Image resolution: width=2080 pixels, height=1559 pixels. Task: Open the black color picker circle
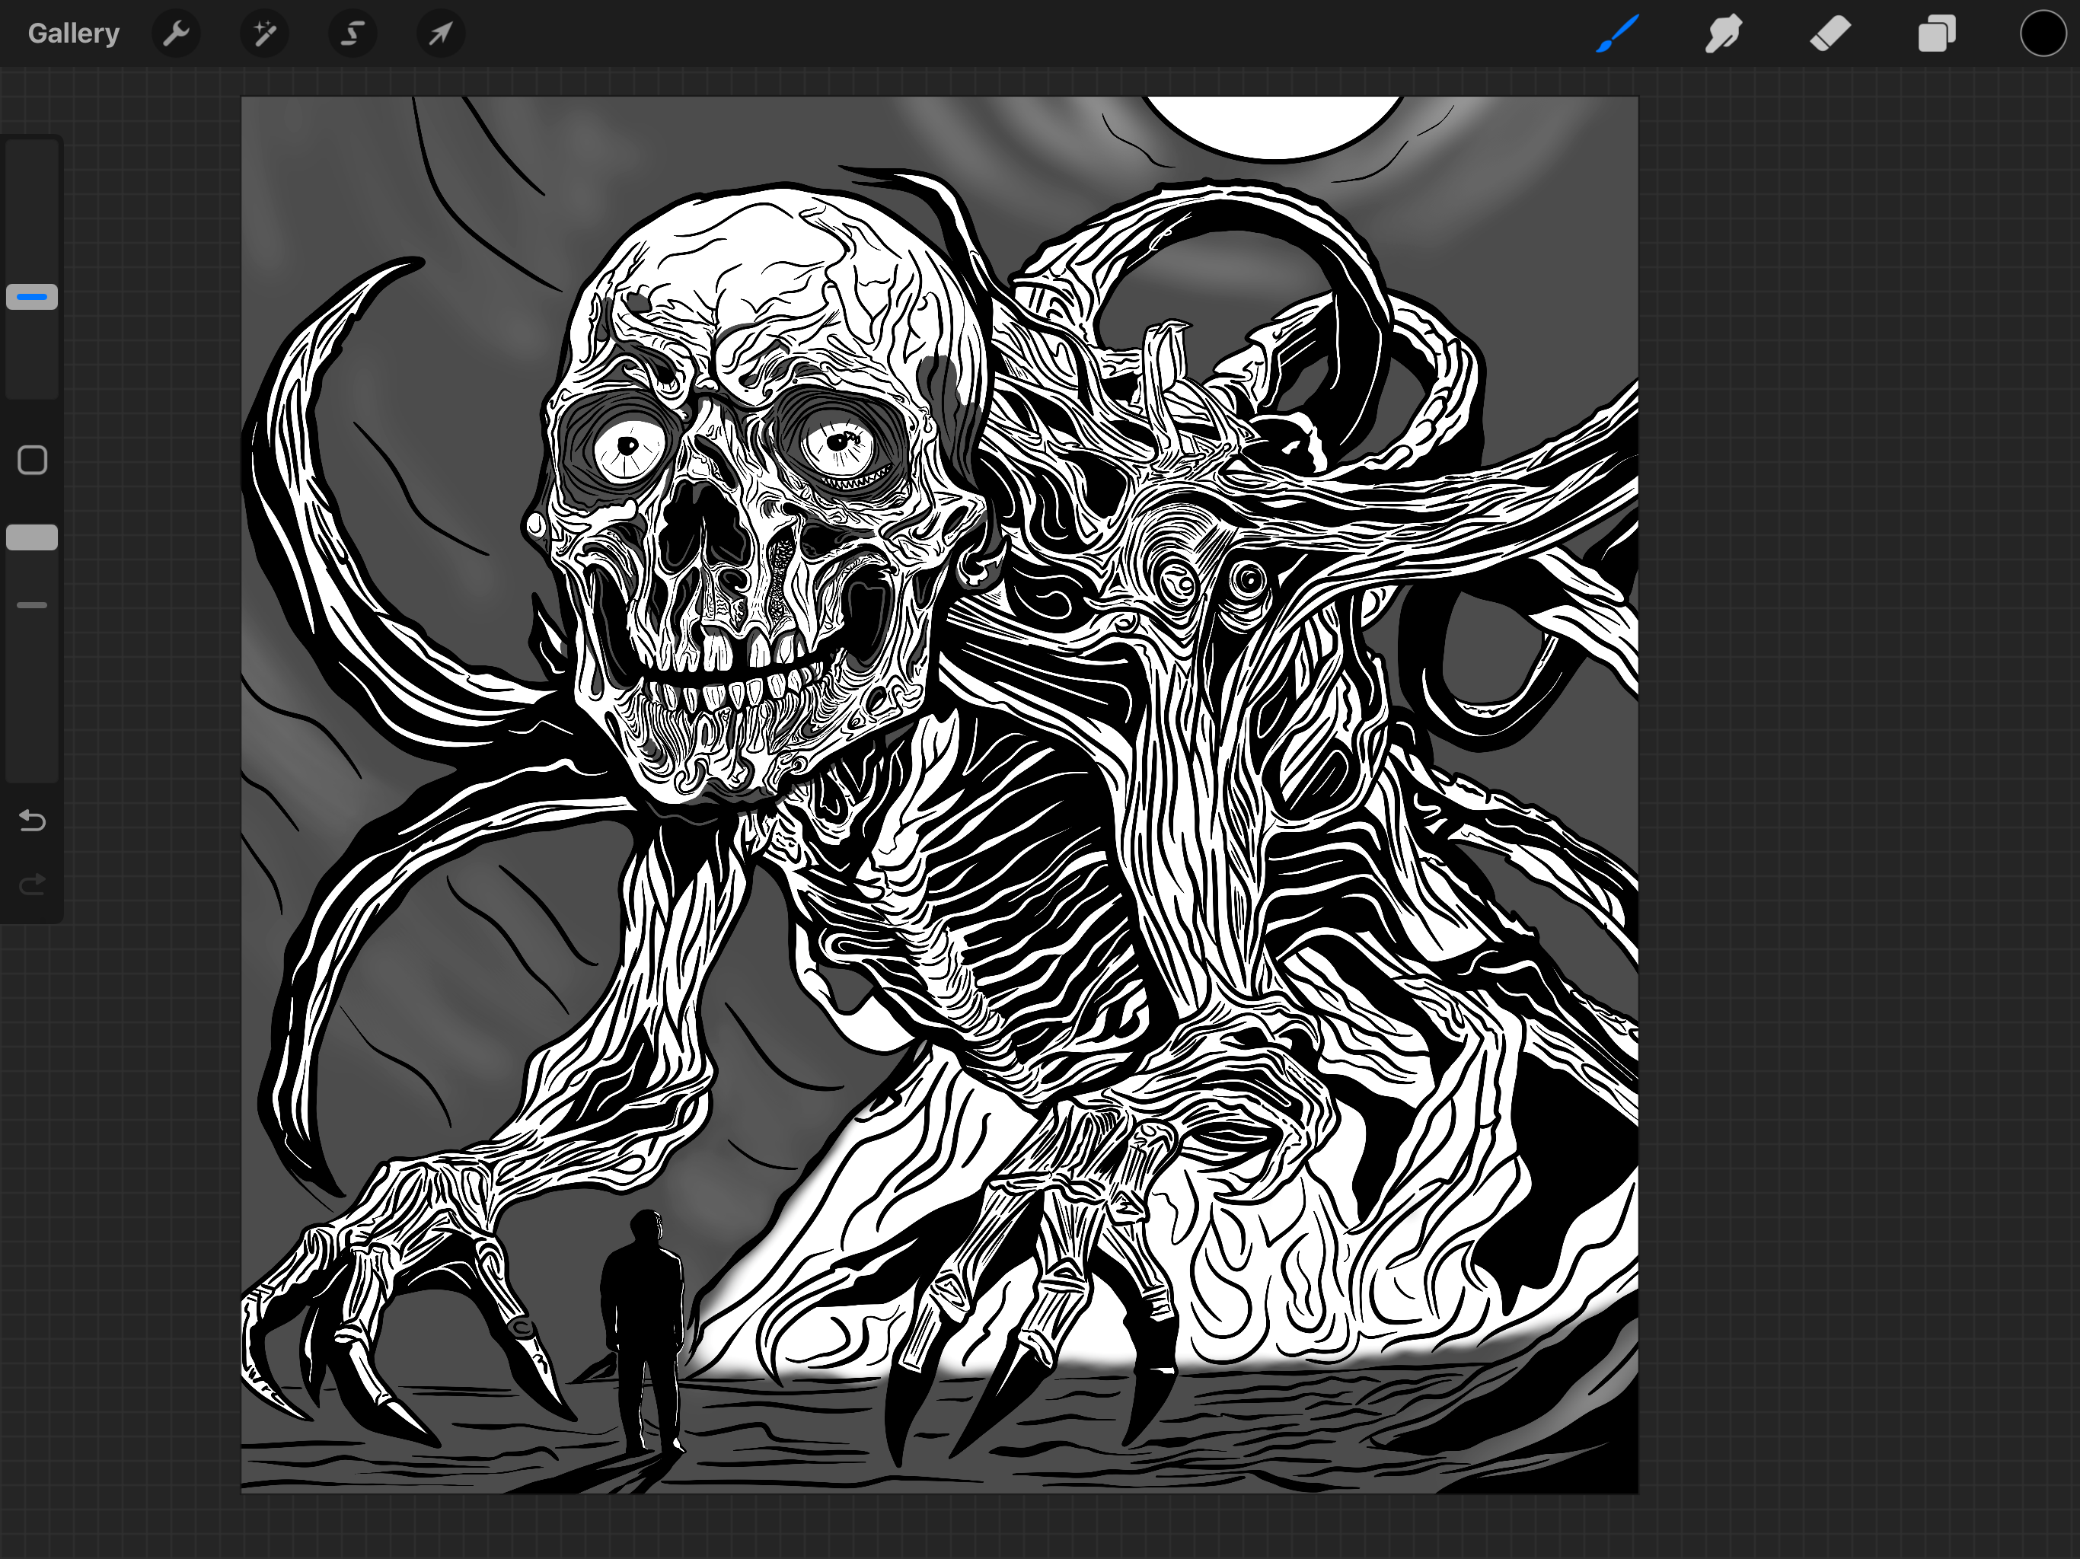[2043, 33]
